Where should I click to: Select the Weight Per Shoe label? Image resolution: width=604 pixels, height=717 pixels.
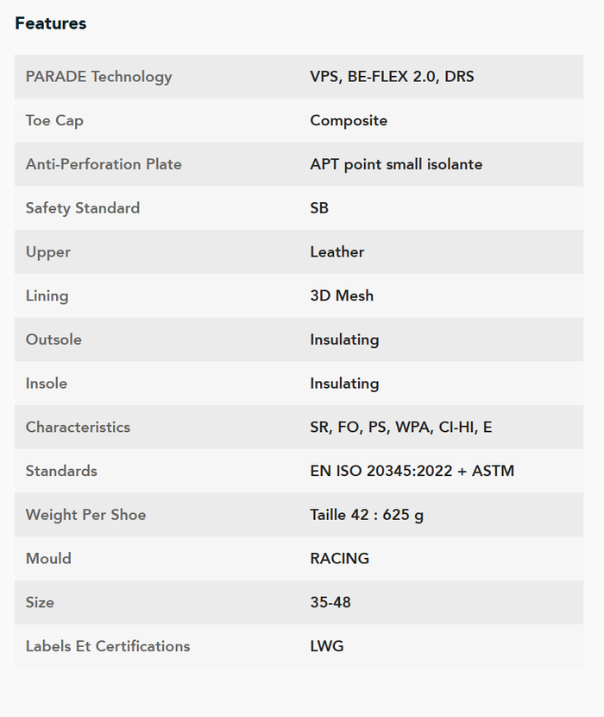click(x=86, y=515)
